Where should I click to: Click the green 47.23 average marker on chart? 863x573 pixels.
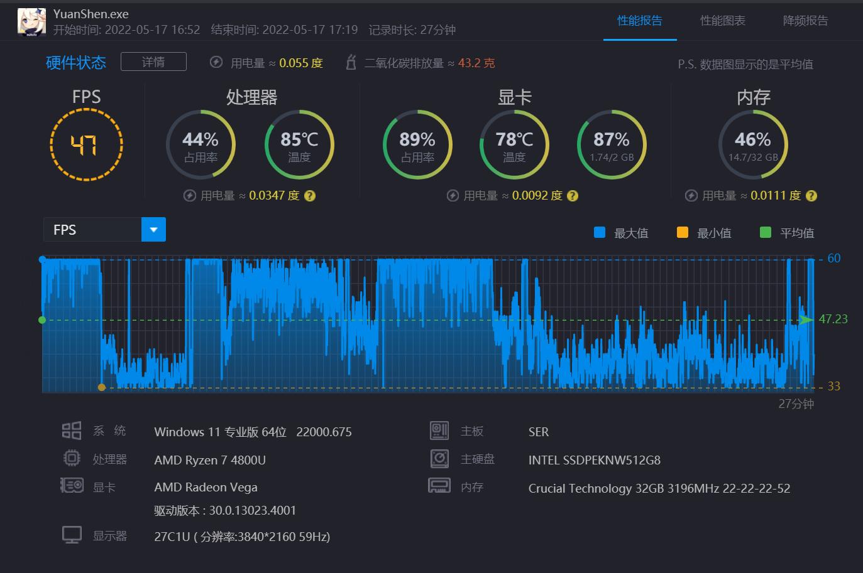[x=806, y=320]
